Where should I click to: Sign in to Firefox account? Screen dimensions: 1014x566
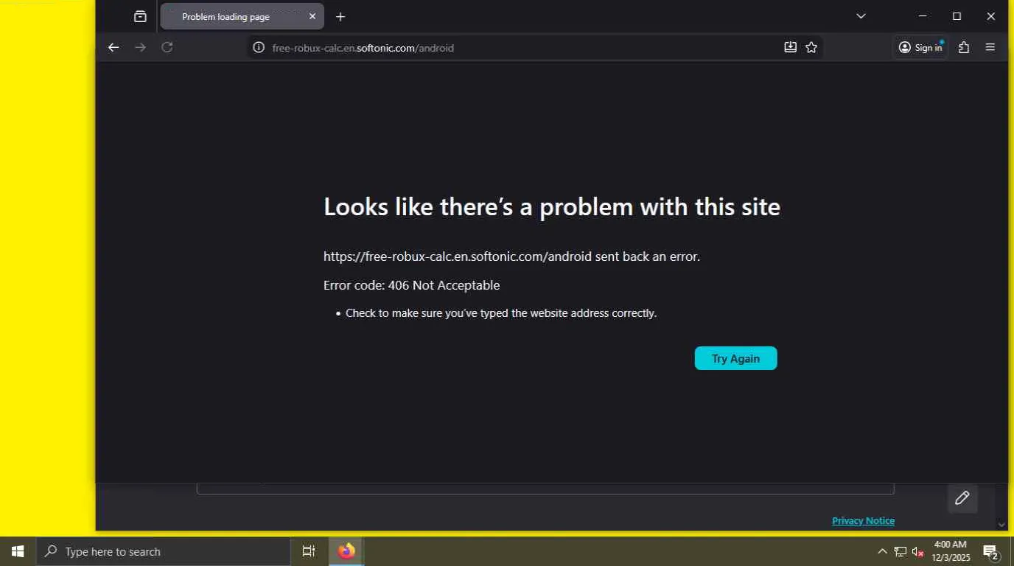(x=920, y=47)
